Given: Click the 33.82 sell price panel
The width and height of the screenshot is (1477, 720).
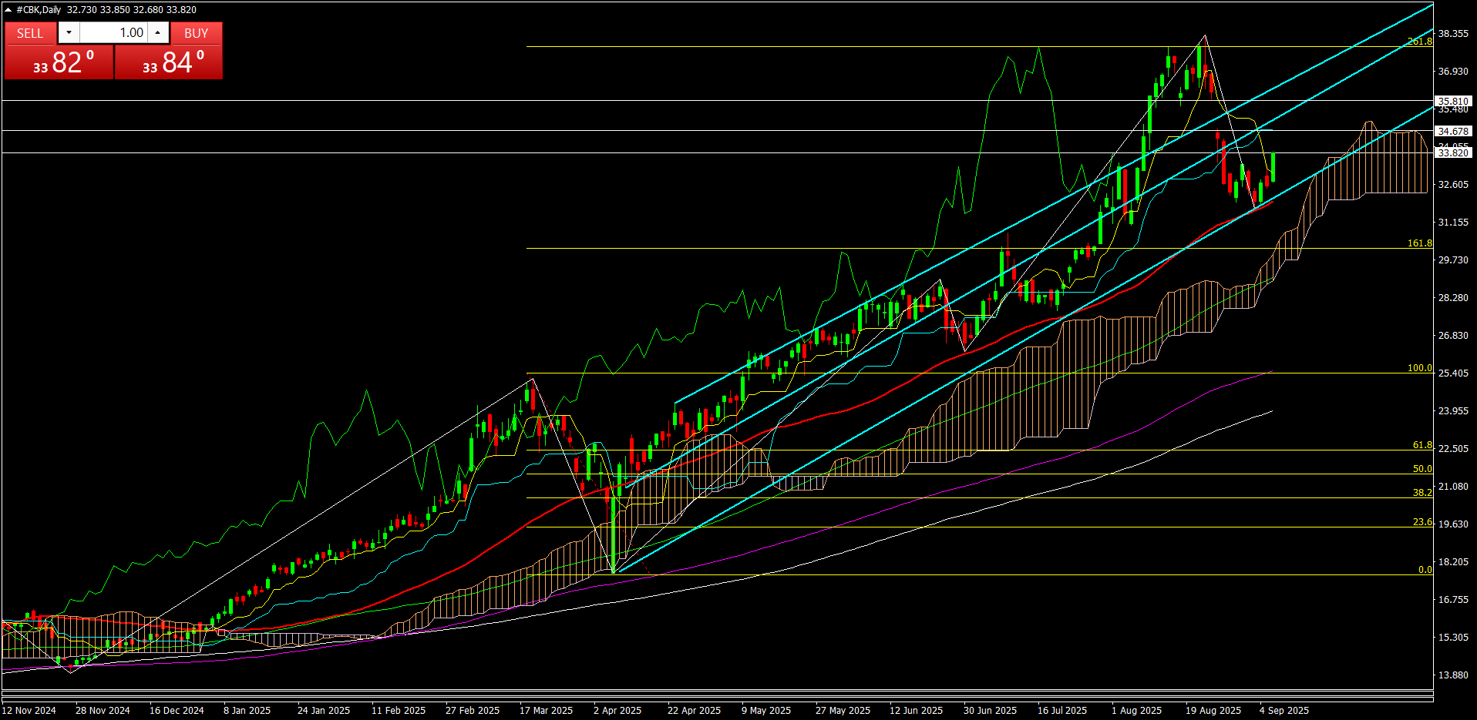Looking at the screenshot, I should 59,62.
